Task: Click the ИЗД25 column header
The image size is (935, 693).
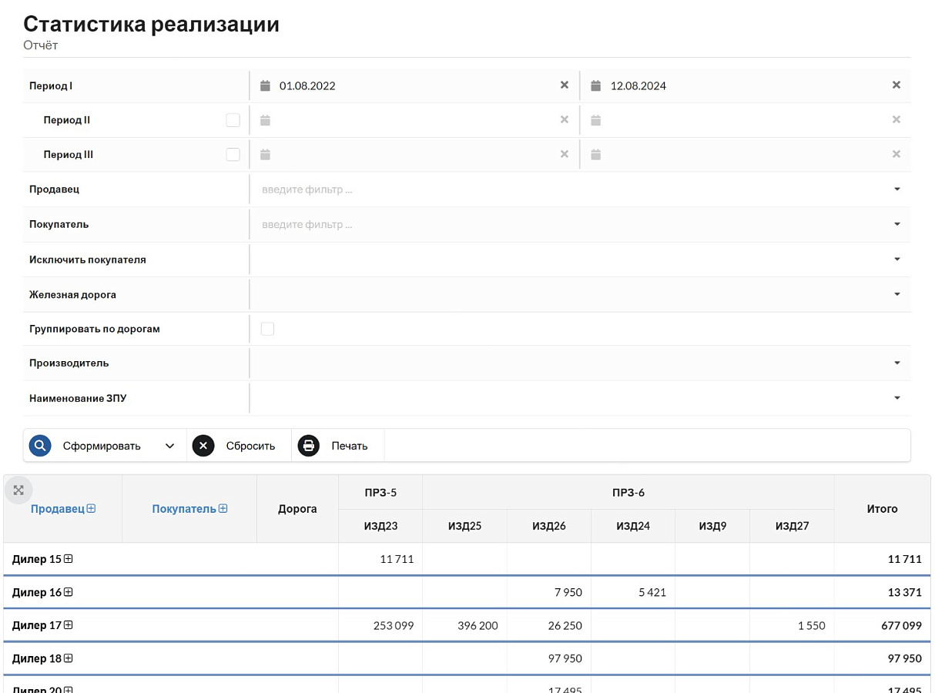Action: pyautogui.click(x=464, y=527)
